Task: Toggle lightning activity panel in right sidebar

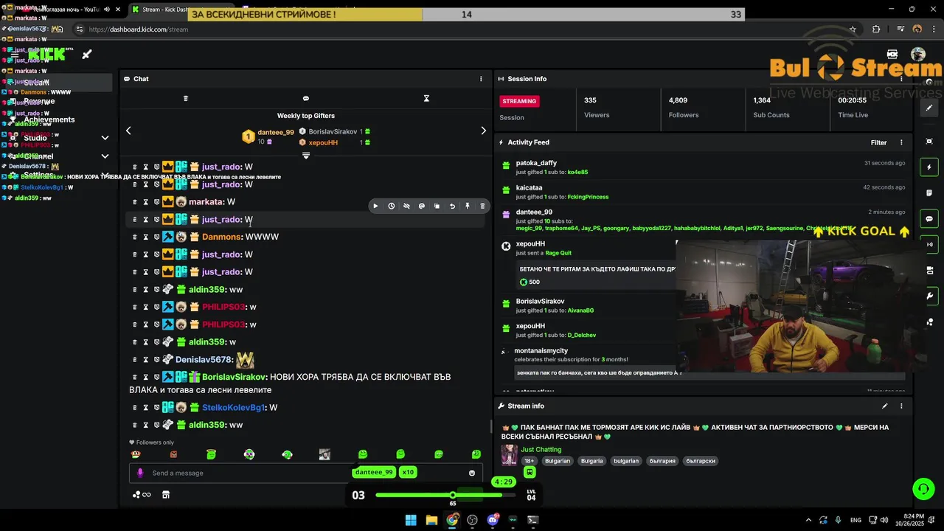Action: coord(929,167)
